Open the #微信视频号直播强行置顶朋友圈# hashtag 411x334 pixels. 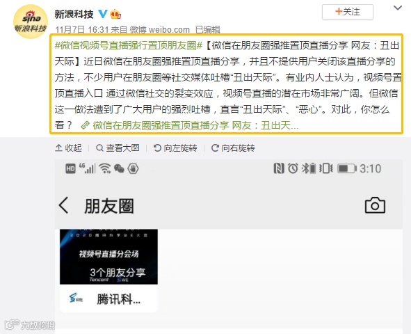[x=129, y=46]
